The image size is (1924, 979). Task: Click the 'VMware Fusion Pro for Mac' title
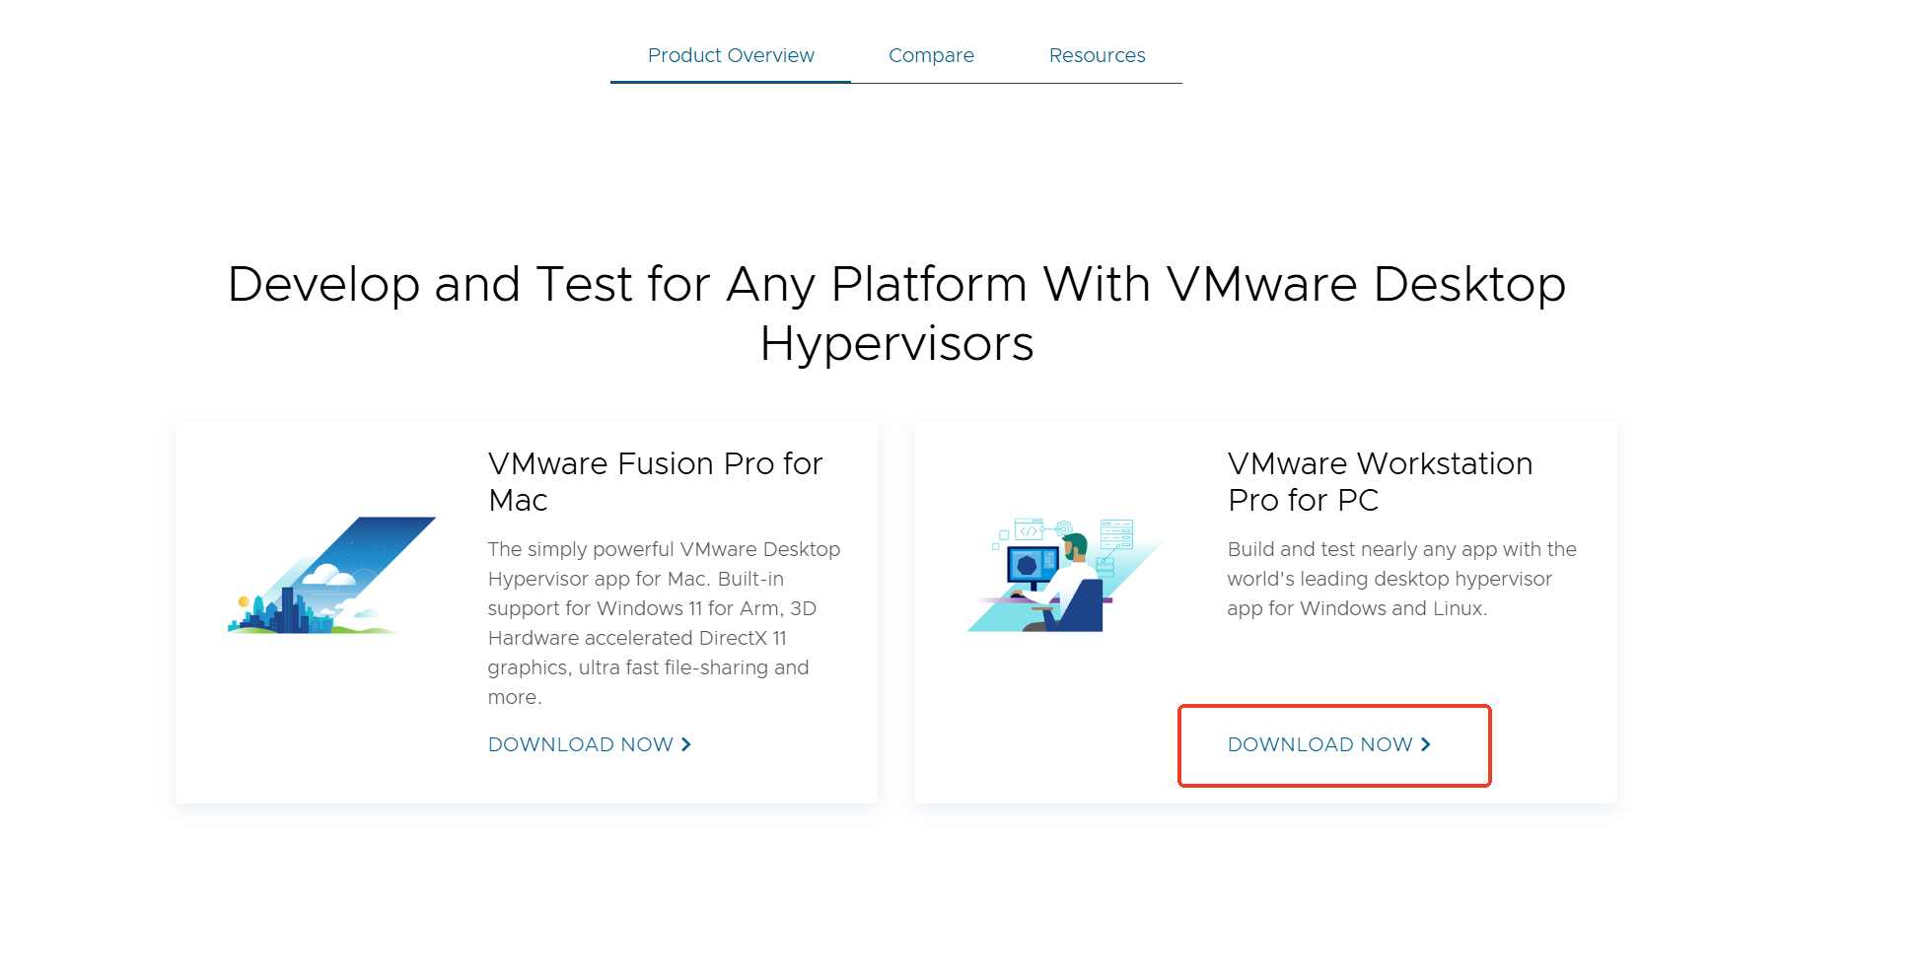pos(655,481)
